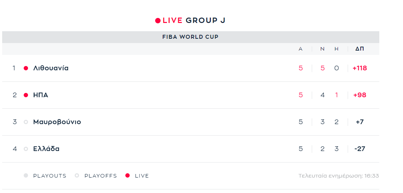Click Lithuania's +118 point difference
The height and width of the screenshot is (193, 403).
coord(360,68)
